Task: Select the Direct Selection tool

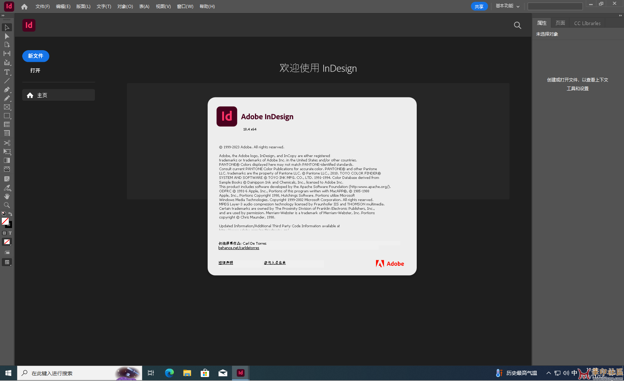Action: pyautogui.click(x=7, y=36)
